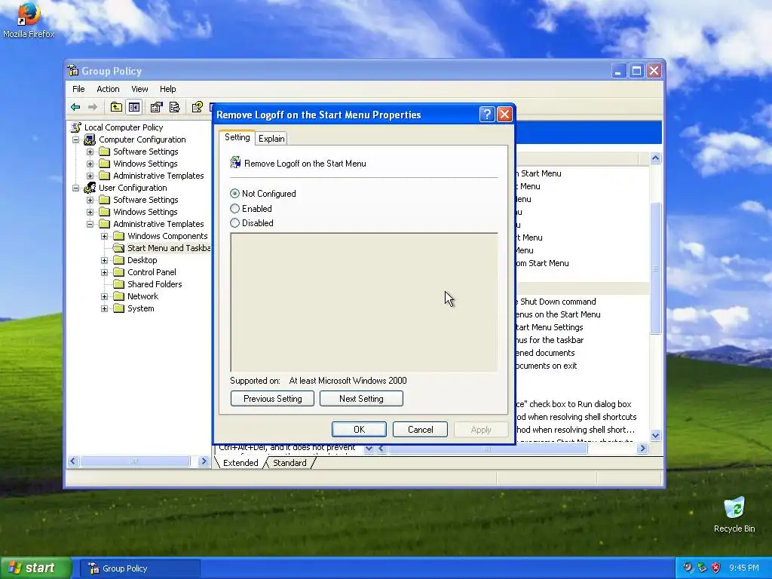The image size is (772, 579).
Task: Open the View menu
Action: click(x=139, y=89)
